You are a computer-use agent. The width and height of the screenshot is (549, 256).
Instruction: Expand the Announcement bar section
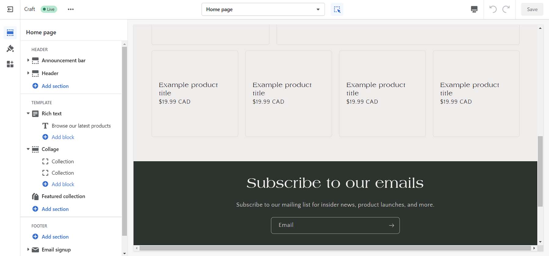pos(28,60)
